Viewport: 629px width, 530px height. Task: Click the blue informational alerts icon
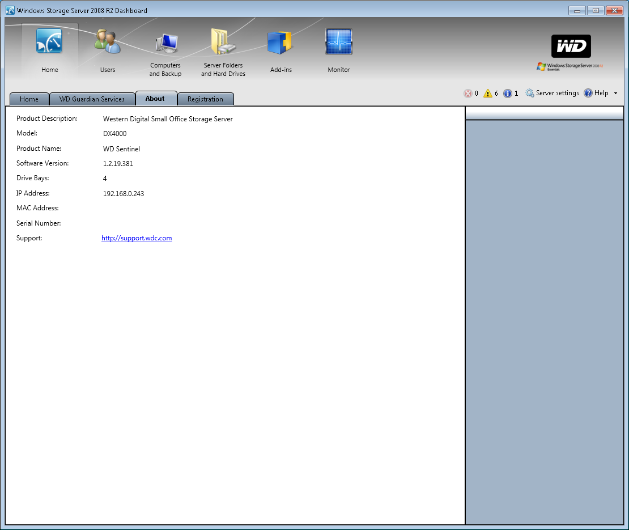pyautogui.click(x=508, y=94)
